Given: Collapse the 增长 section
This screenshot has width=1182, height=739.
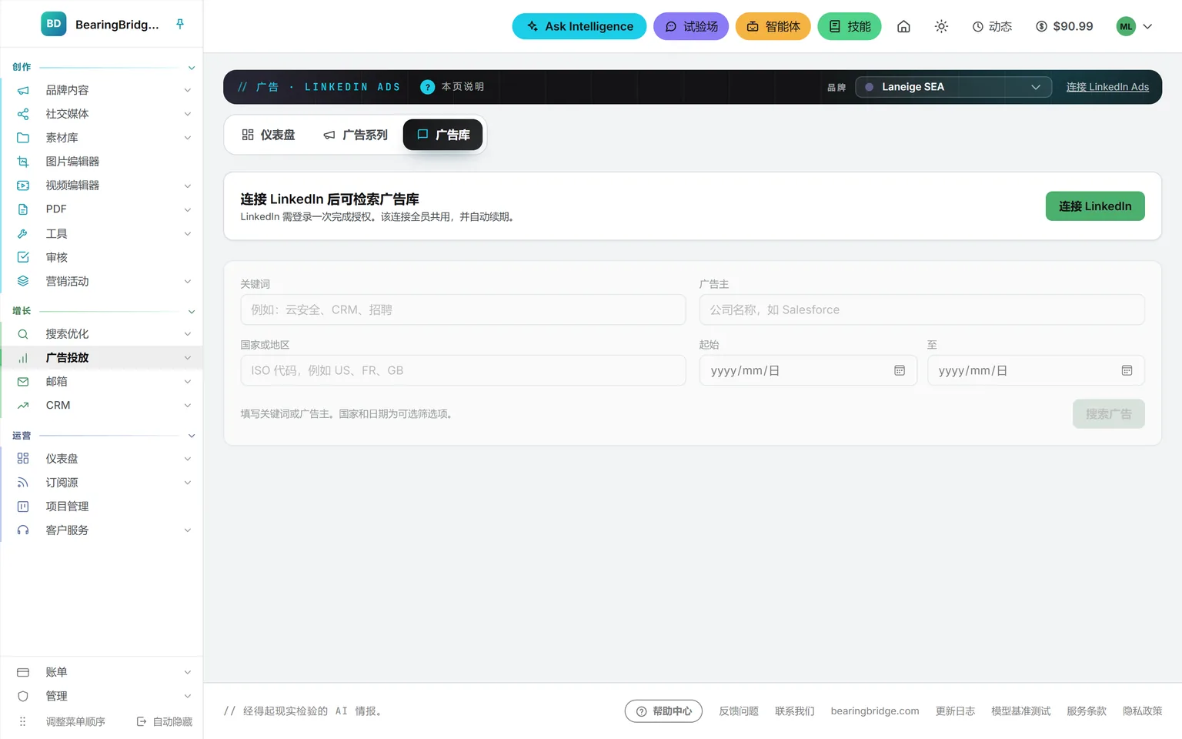Looking at the screenshot, I should [x=192, y=312].
